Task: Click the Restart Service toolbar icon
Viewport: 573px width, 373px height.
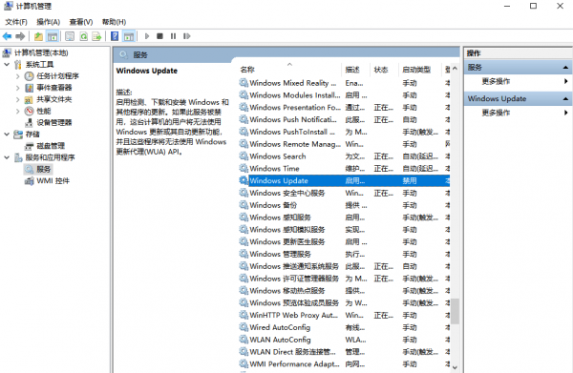Action: pyautogui.click(x=187, y=36)
